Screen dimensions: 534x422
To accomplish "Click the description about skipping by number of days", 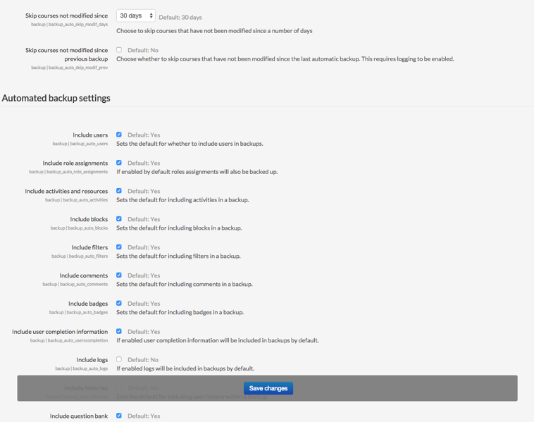I will (x=214, y=31).
